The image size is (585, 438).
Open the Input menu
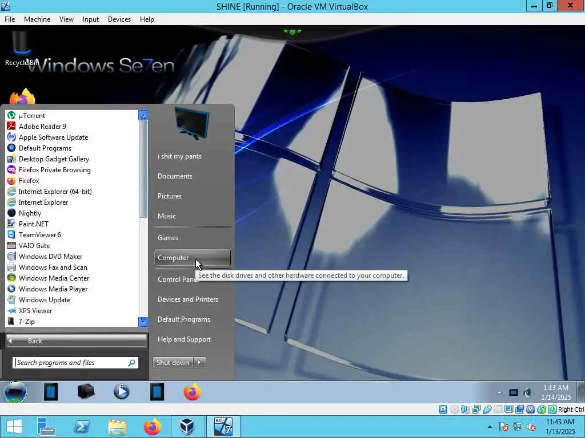(91, 19)
